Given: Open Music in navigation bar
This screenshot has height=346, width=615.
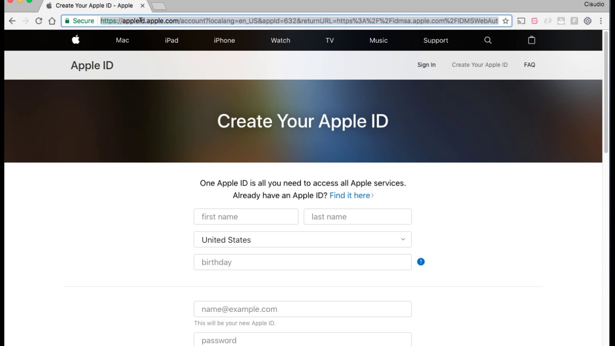Looking at the screenshot, I should tap(379, 40).
